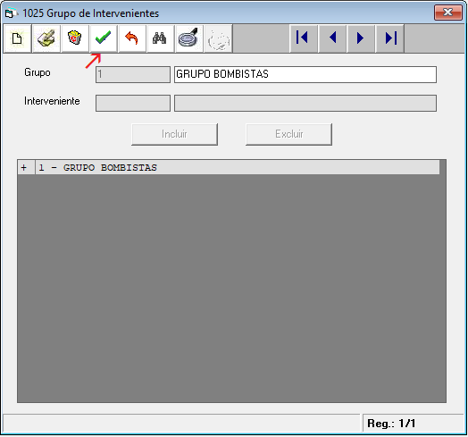Click the magnifying glass lookup icon
The width and height of the screenshot is (468, 437).
click(x=189, y=38)
